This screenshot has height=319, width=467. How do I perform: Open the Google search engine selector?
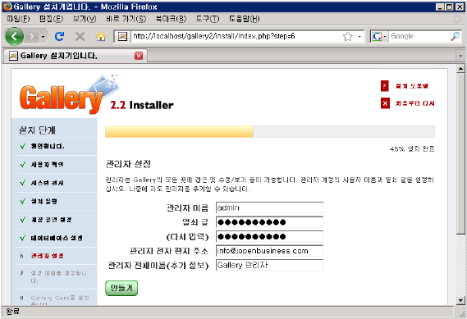(379, 37)
